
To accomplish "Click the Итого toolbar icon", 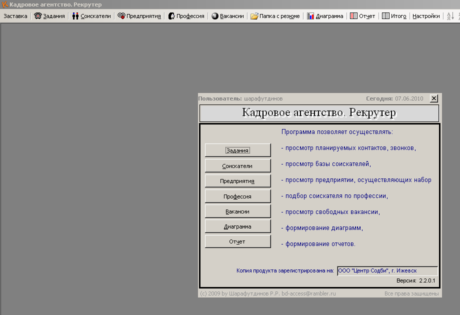I will (395, 15).
